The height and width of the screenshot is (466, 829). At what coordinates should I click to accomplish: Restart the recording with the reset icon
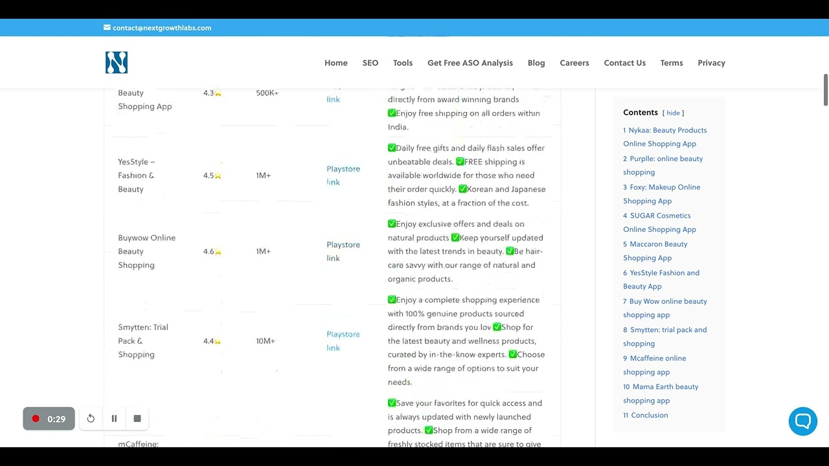click(91, 419)
